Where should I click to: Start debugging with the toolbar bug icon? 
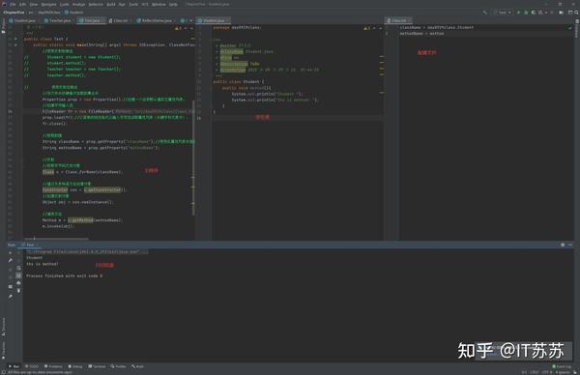point(526,13)
